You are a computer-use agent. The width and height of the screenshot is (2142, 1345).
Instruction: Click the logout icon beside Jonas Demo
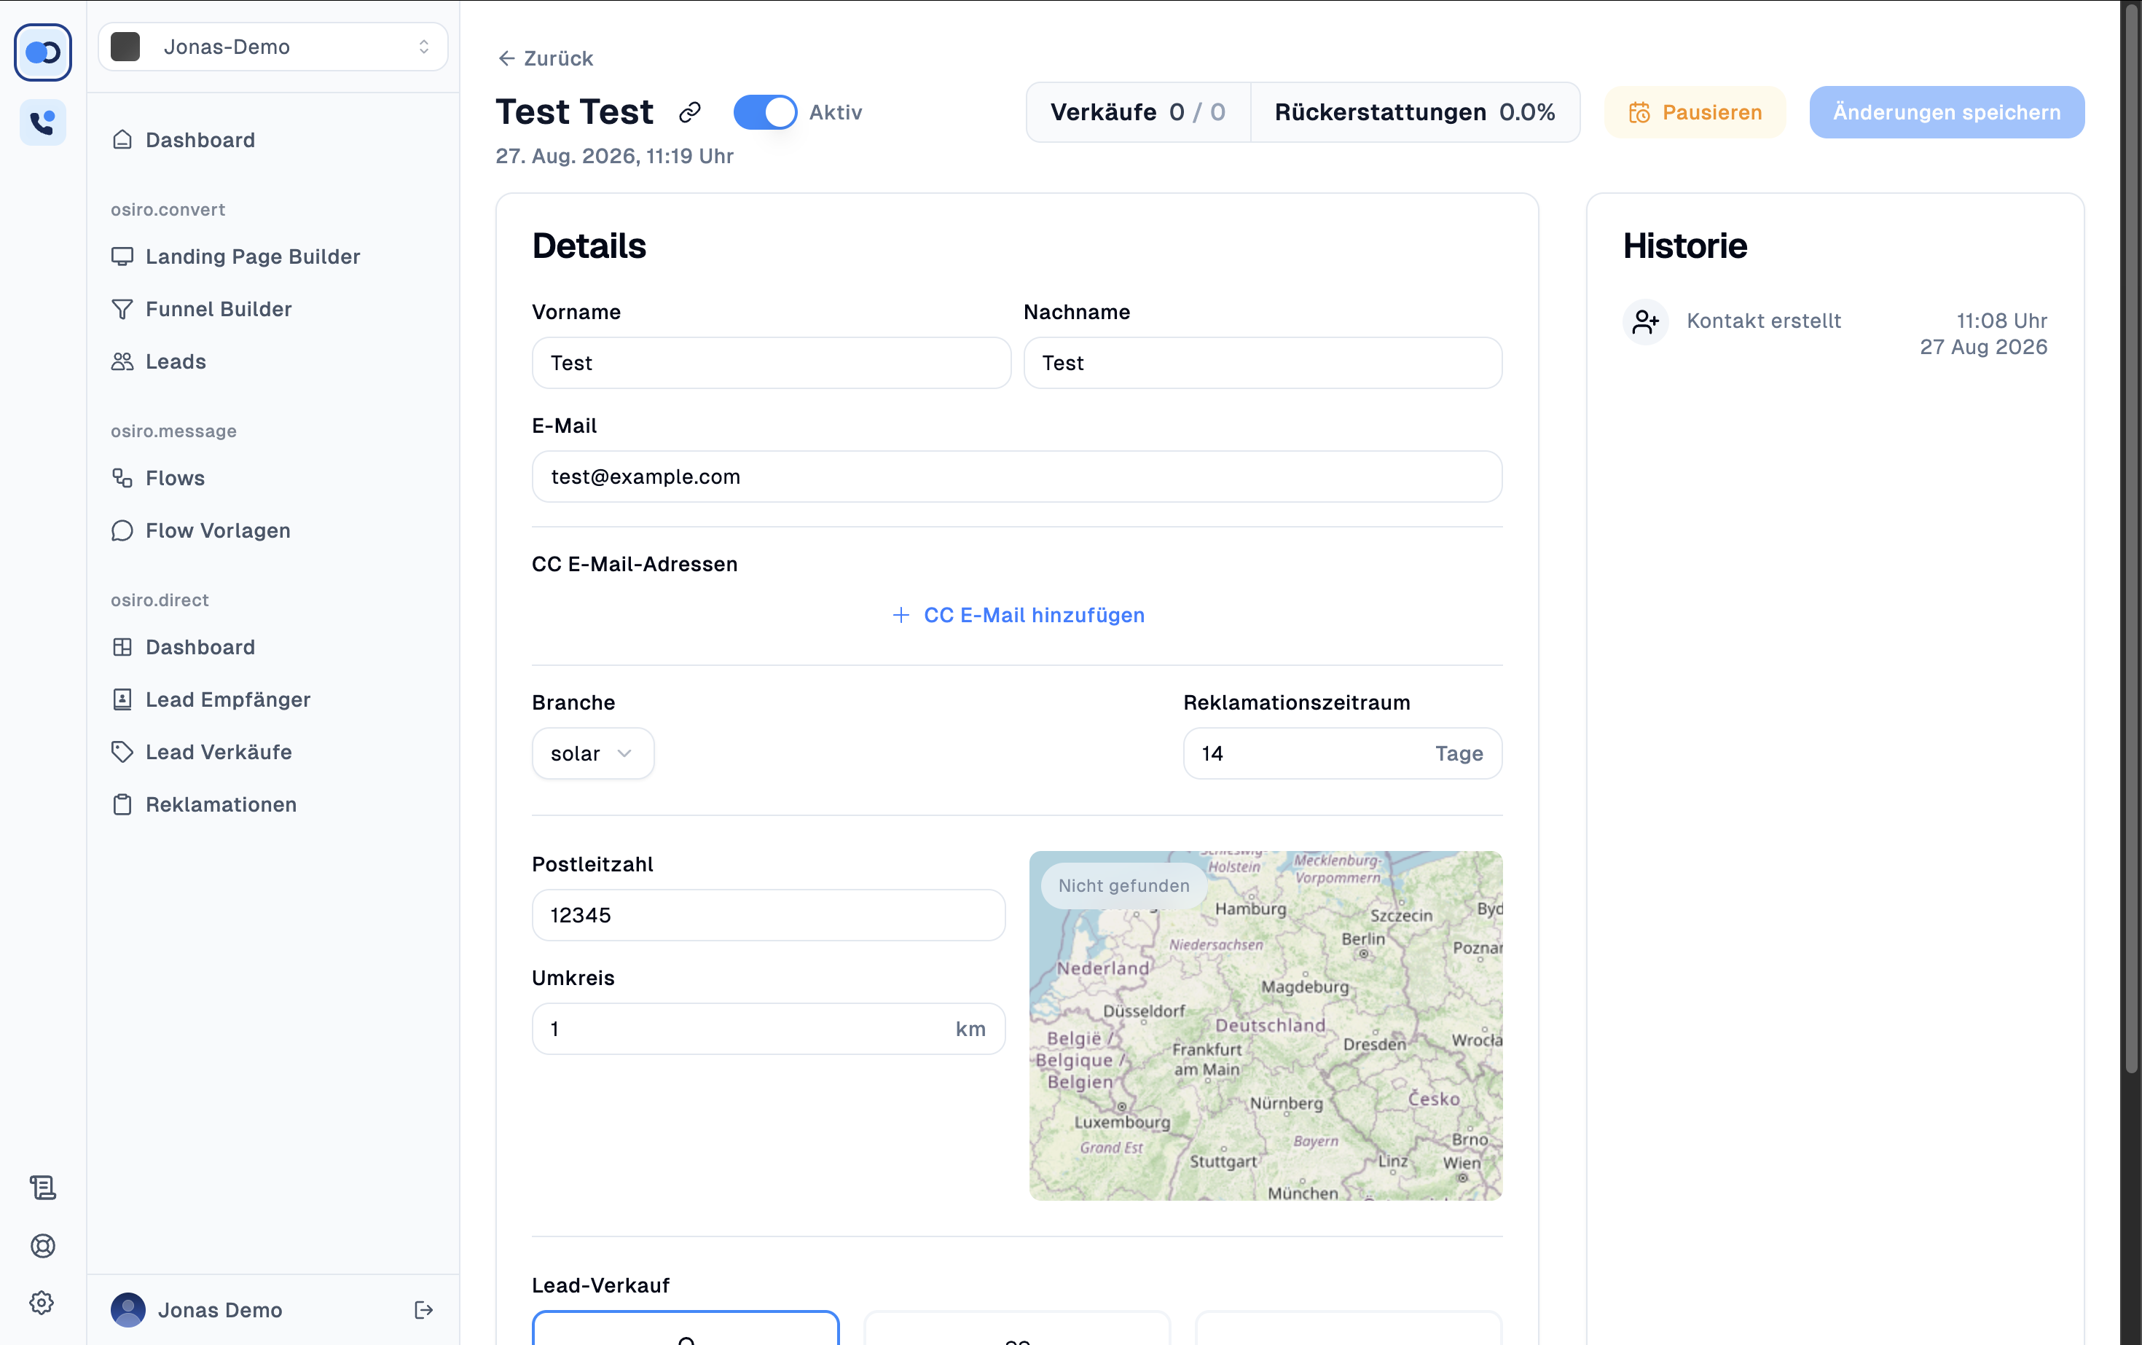click(423, 1309)
